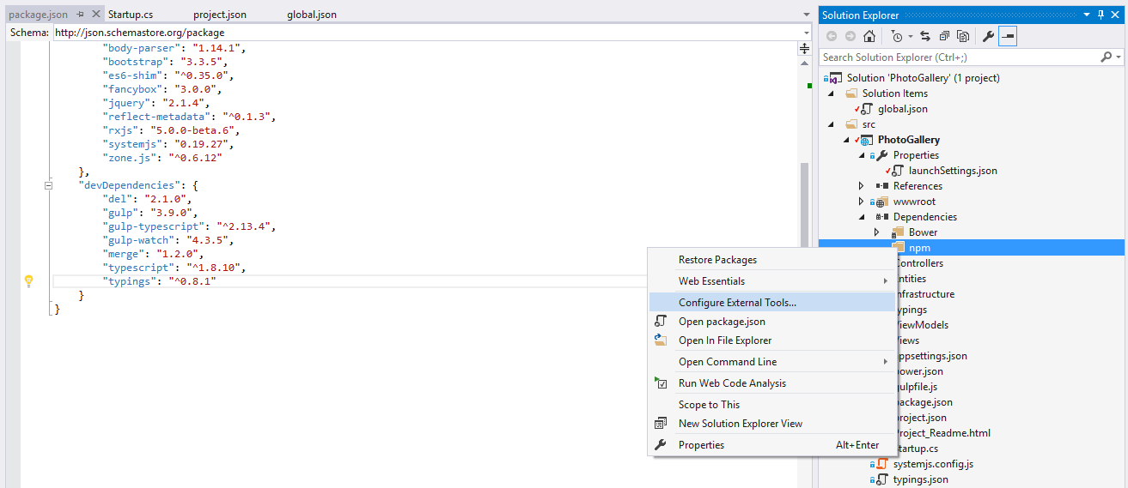Toggle auto-hide pin on Solution Explorer panel

(x=1101, y=15)
